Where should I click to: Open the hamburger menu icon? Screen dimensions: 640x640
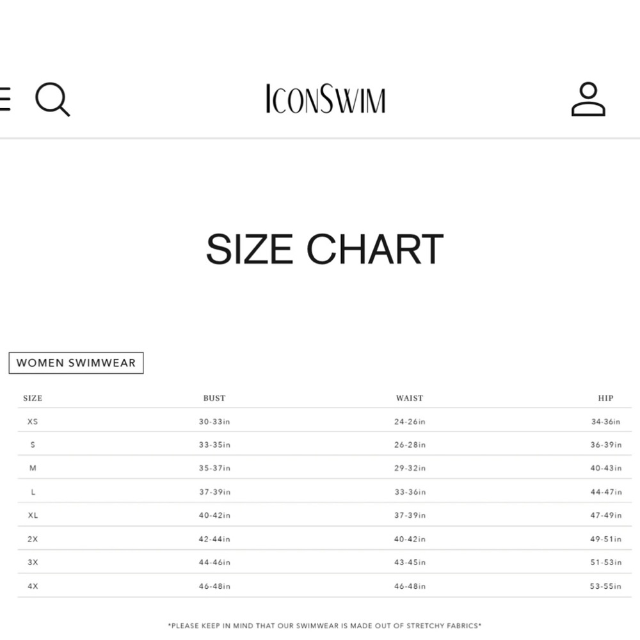click(x=5, y=99)
